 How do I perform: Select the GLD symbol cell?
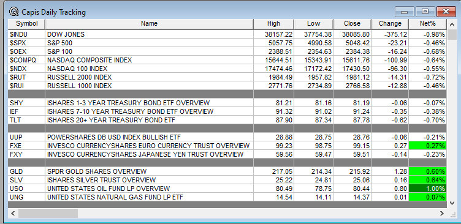[27, 171]
